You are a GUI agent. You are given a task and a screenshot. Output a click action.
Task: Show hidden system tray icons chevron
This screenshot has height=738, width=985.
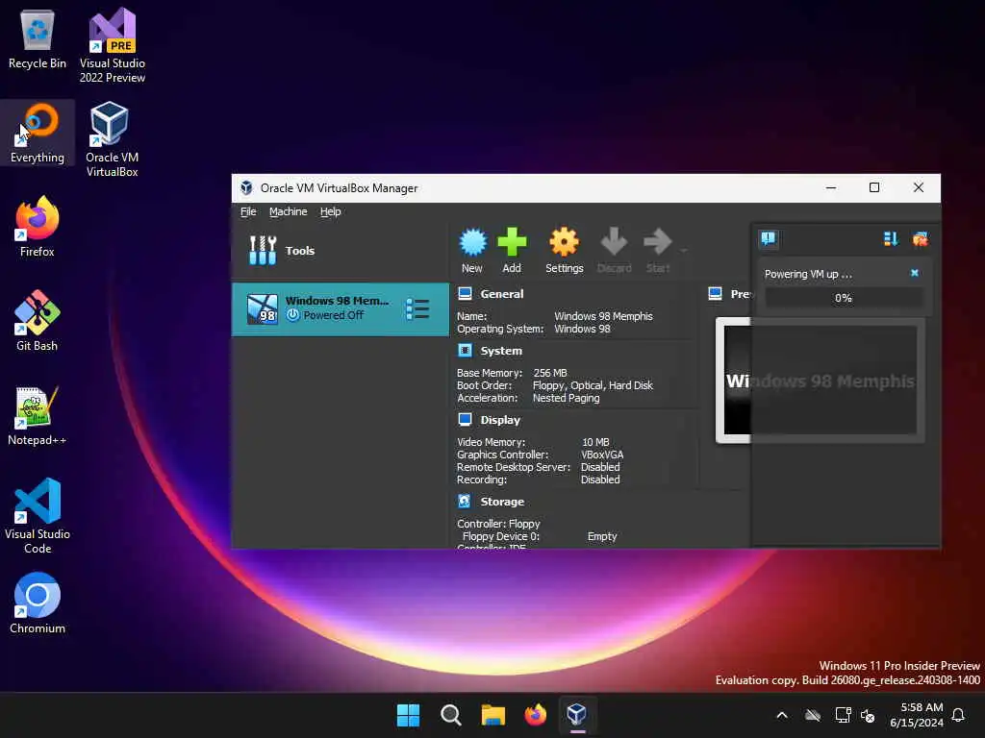(x=782, y=715)
